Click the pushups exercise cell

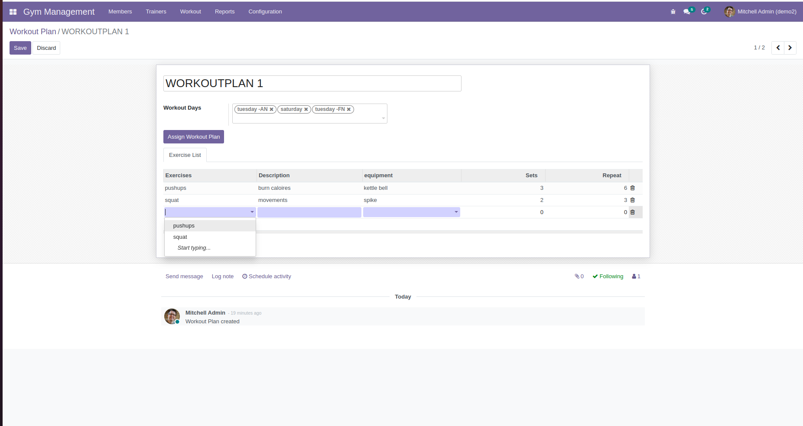coord(210,188)
